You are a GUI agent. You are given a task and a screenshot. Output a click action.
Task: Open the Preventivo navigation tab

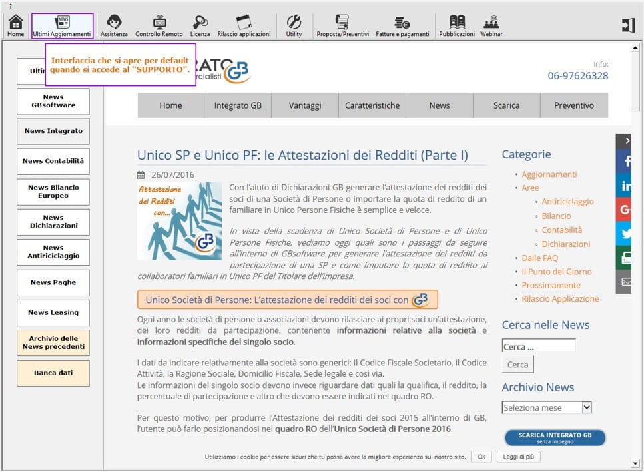click(574, 105)
